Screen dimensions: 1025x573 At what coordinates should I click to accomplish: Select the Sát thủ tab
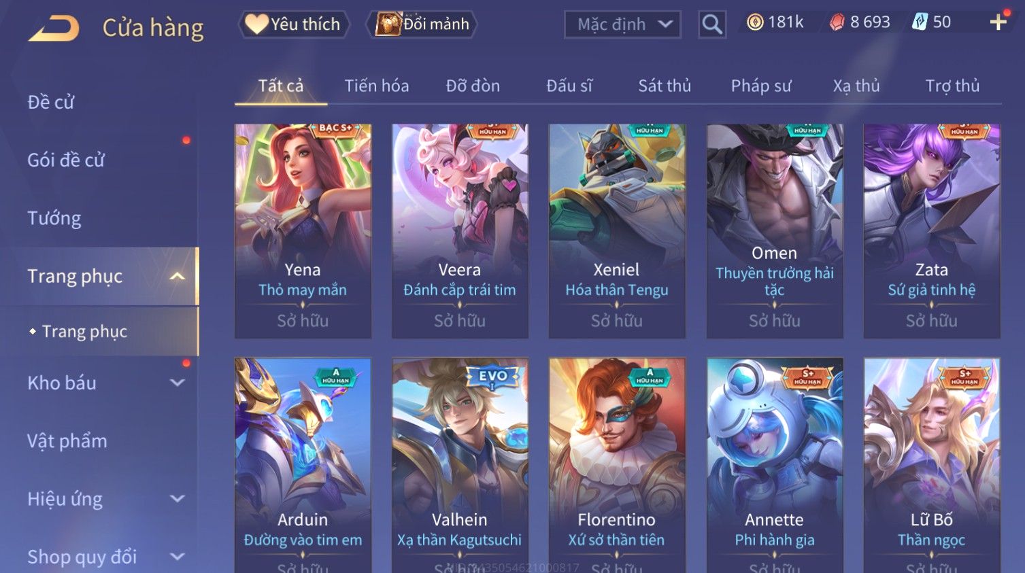pos(665,86)
